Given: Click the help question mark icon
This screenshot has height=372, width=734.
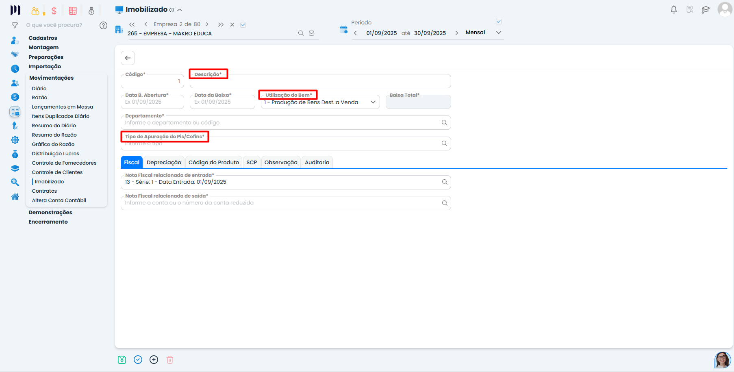Looking at the screenshot, I should point(103,25).
